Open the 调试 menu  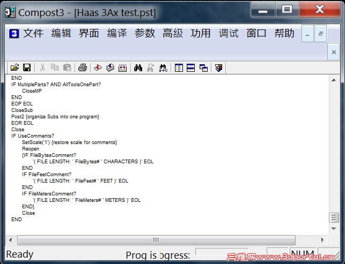[x=229, y=33]
